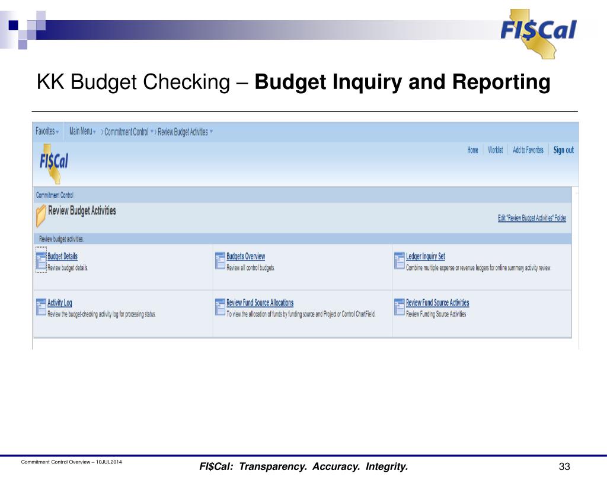
Task: Open Review Fund Source Allocations link
Action: [x=260, y=303]
